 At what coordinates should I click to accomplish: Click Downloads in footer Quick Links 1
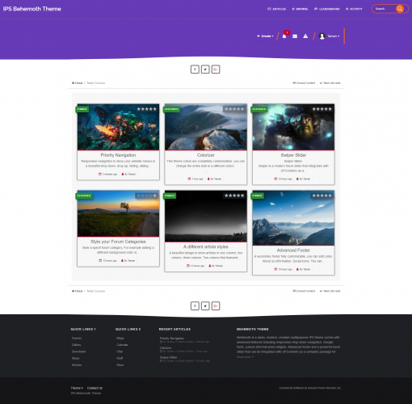78,351
